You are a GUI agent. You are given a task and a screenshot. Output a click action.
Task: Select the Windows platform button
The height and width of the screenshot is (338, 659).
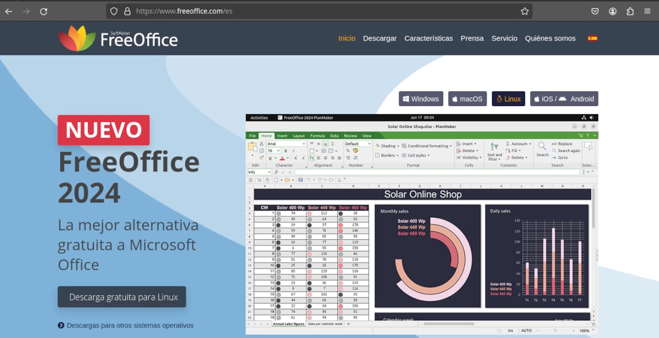(x=421, y=99)
